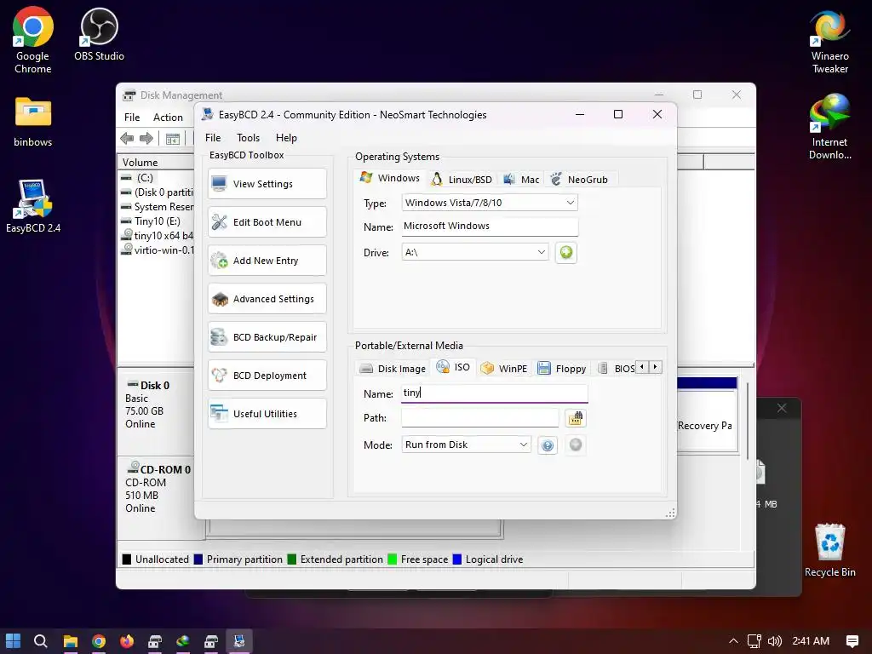This screenshot has height=654, width=872.
Task: Expand Drive dropdown showing A:\
Action: click(475, 252)
